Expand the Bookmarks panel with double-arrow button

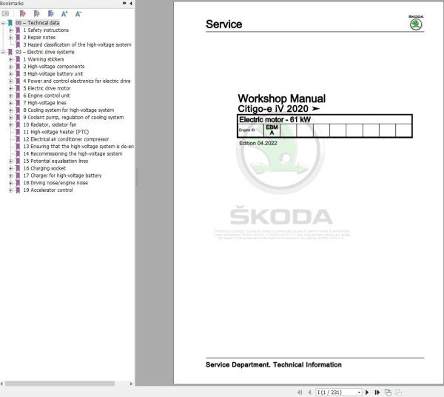124,3
